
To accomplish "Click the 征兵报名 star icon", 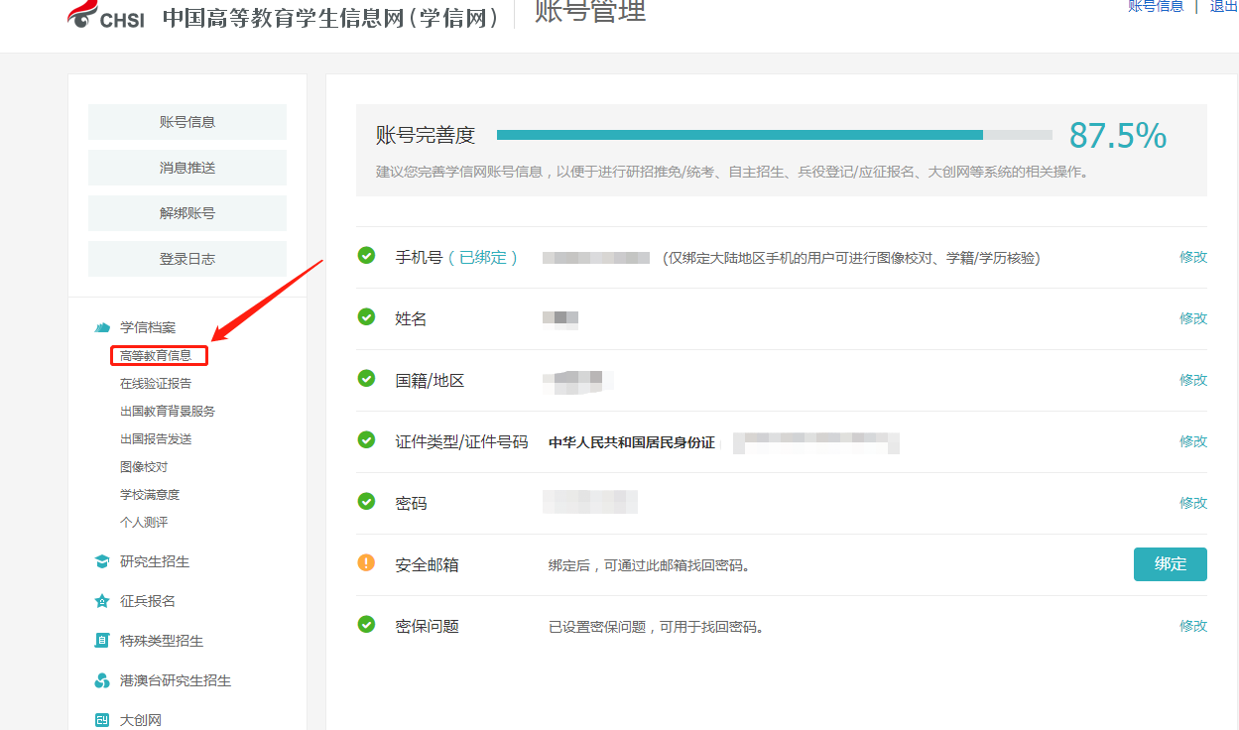I will [x=101, y=601].
